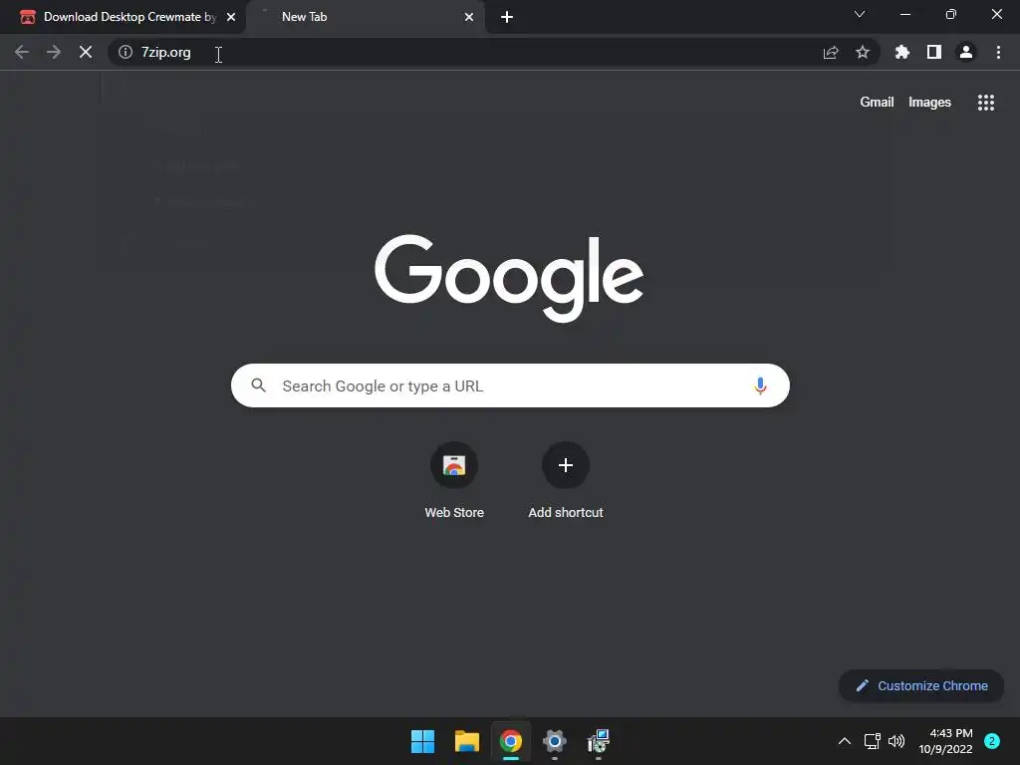1020x765 pixels.
Task: Share this page icon in address bar
Action: click(x=831, y=52)
